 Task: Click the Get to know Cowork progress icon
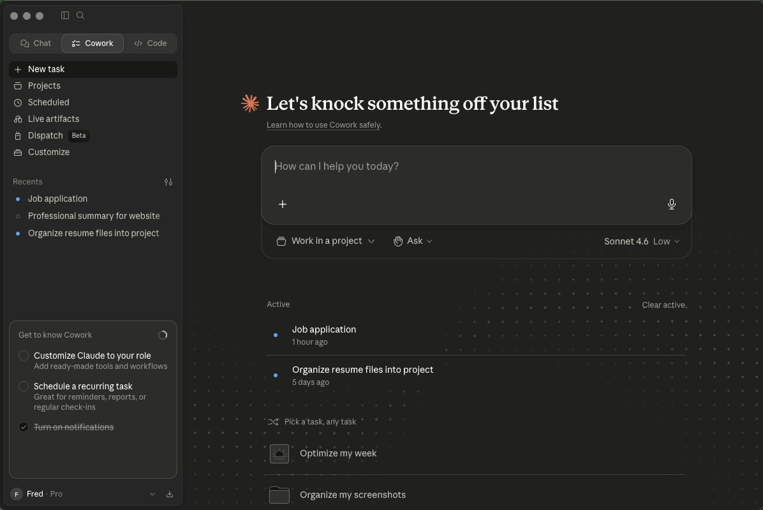163,335
